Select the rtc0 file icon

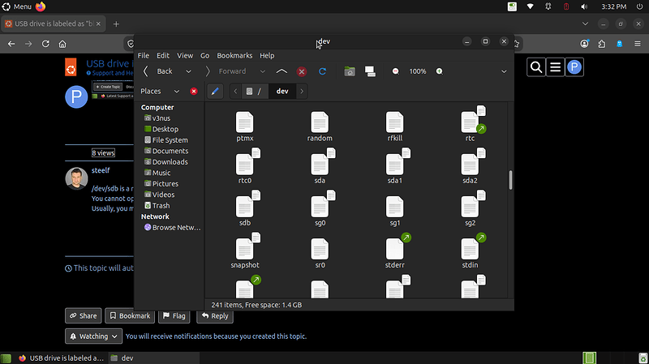(245, 166)
